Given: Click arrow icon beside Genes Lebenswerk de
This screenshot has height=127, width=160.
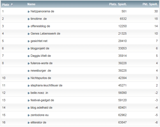Looking at the screenshot, I should (28, 34).
